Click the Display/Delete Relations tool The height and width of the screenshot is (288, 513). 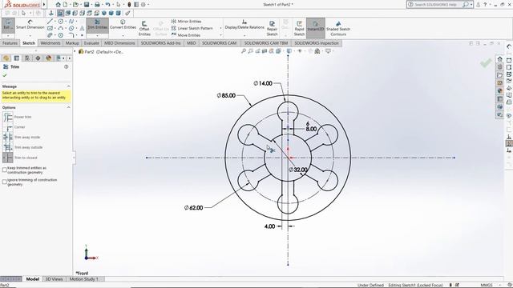pos(244,25)
